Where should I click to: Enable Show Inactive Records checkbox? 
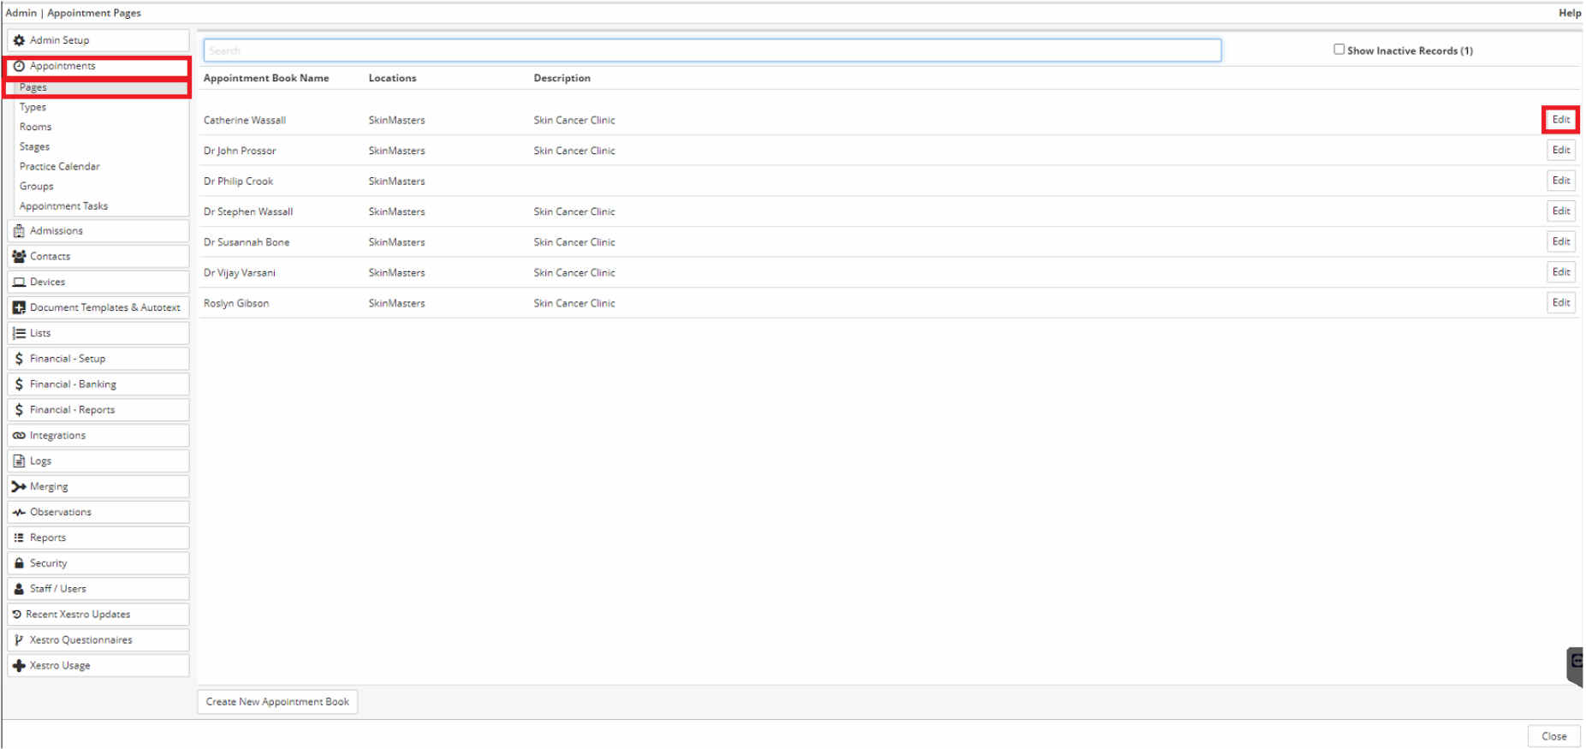click(x=1339, y=50)
